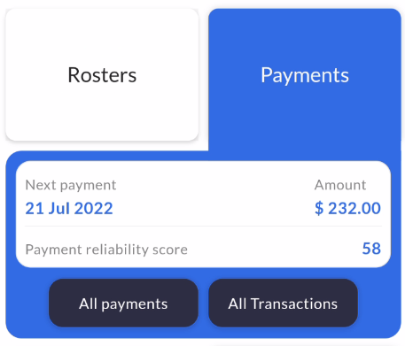405x346 pixels.
Task: Click the white next payment summary card
Action: [203, 214]
